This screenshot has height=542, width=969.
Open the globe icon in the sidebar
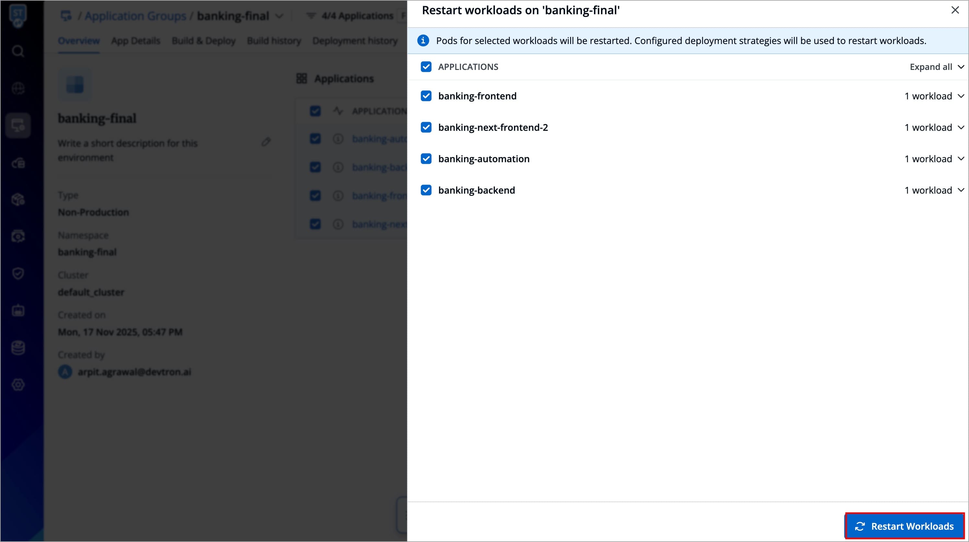(x=18, y=88)
